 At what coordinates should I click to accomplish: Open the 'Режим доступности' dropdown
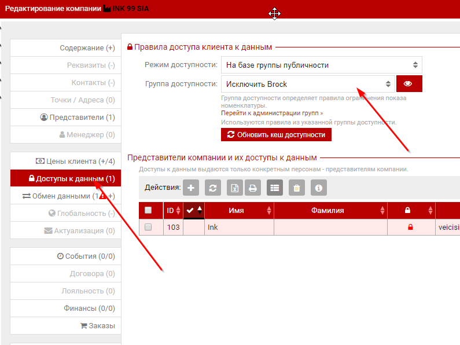coord(321,65)
